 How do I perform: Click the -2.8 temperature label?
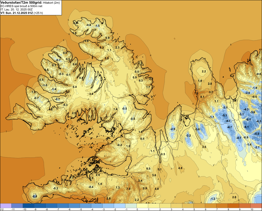[35, 196]
